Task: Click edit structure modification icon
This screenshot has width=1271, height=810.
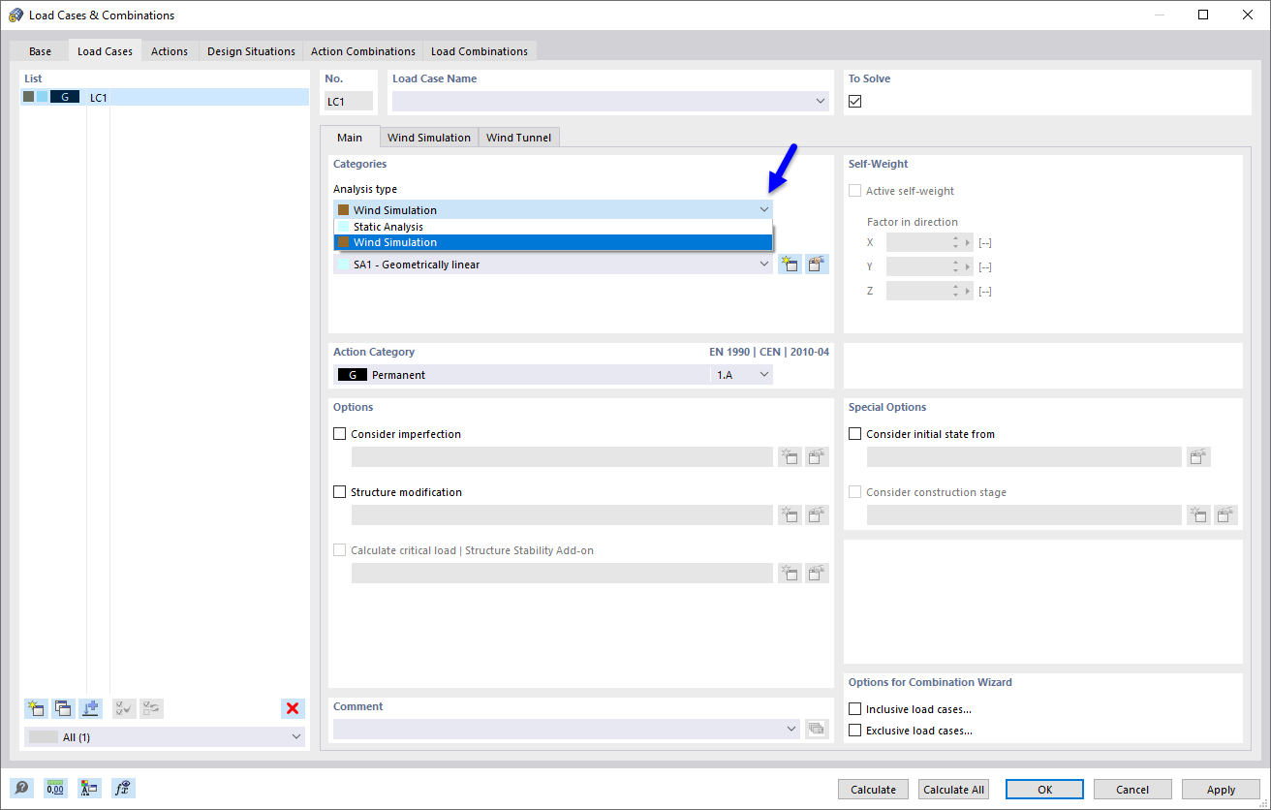Action: click(x=818, y=514)
